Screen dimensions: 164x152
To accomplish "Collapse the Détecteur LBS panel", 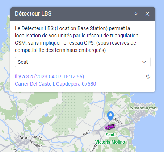I will [136, 14].
